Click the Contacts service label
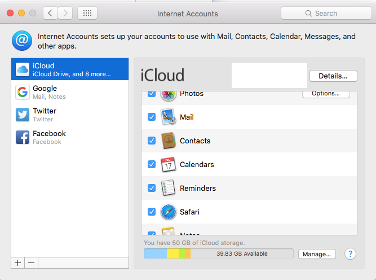The height and width of the screenshot is (280, 376). [x=195, y=141]
